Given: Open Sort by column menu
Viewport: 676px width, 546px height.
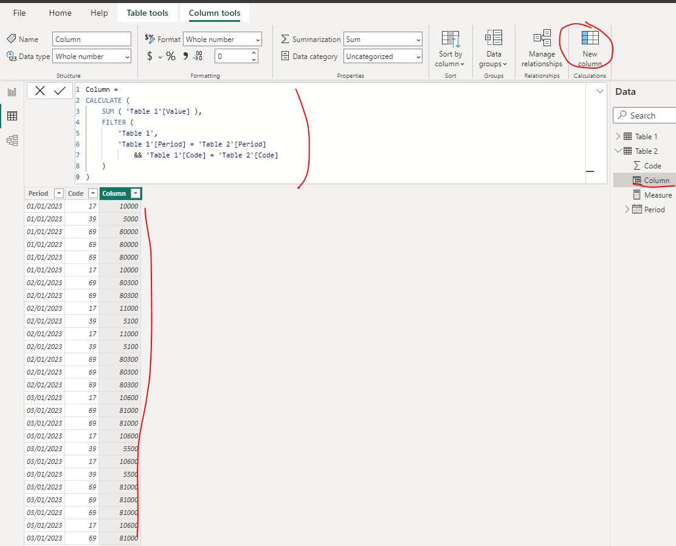Looking at the screenshot, I should click(x=450, y=49).
